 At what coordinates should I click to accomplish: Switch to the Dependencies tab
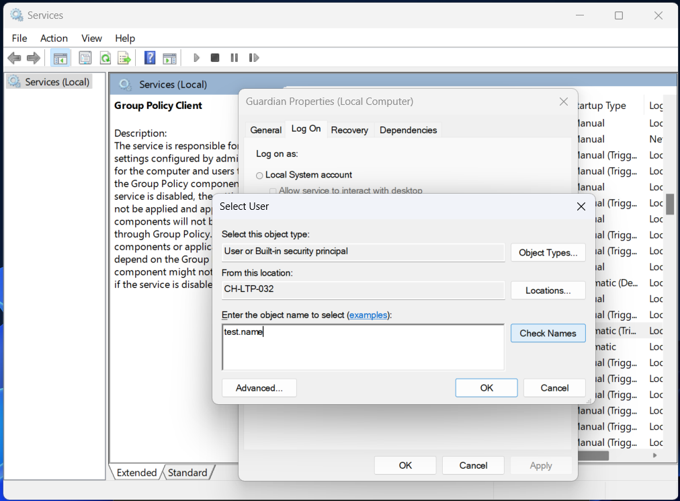(408, 130)
